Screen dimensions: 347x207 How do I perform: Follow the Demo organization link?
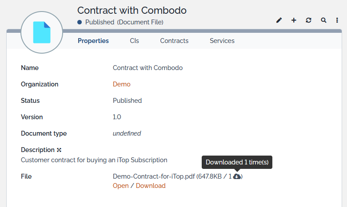122,84
